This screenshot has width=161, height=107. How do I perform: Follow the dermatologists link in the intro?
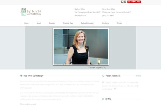click(x=28, y=81)
